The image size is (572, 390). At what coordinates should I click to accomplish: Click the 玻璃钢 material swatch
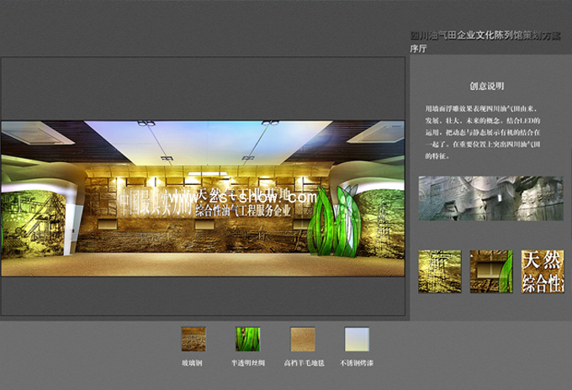coord(193,339)
